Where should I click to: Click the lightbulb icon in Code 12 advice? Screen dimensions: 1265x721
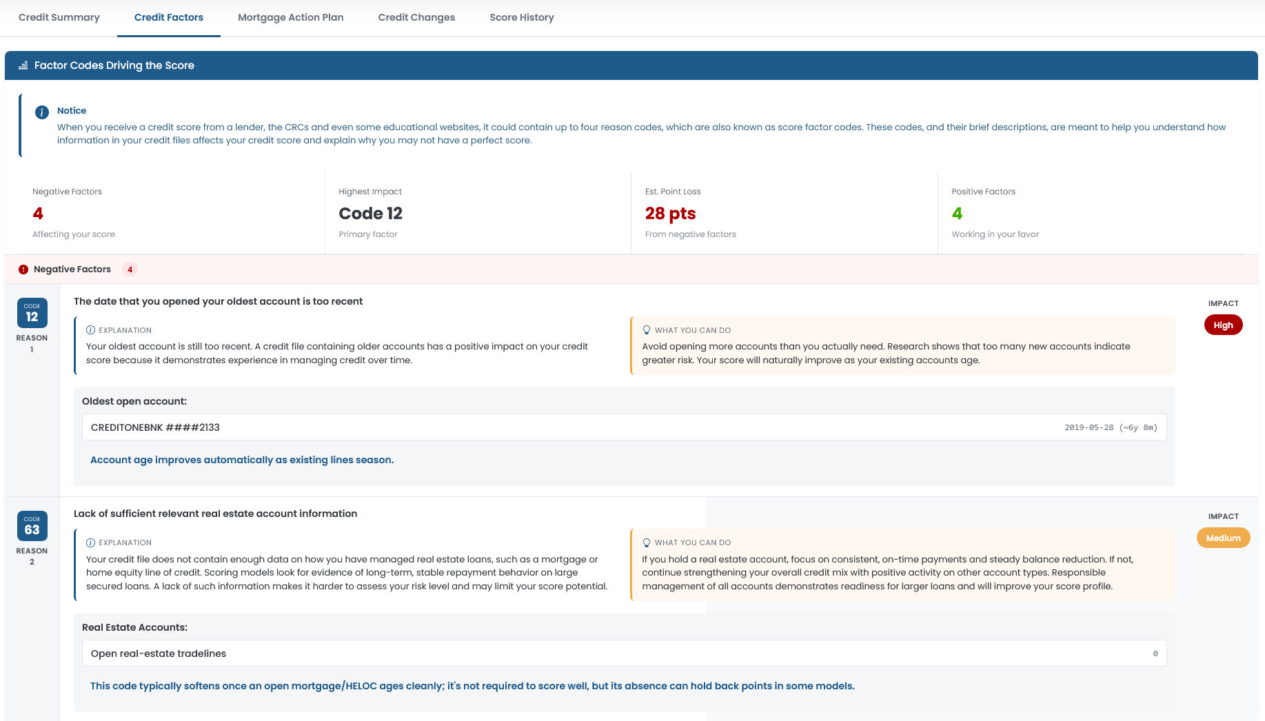click(647, 330)
